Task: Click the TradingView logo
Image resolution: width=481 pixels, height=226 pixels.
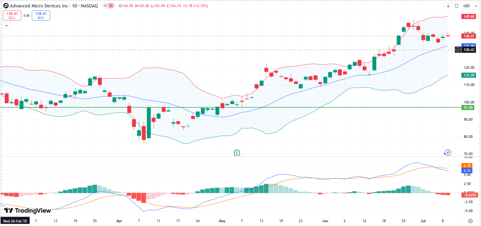Action: 28,211
